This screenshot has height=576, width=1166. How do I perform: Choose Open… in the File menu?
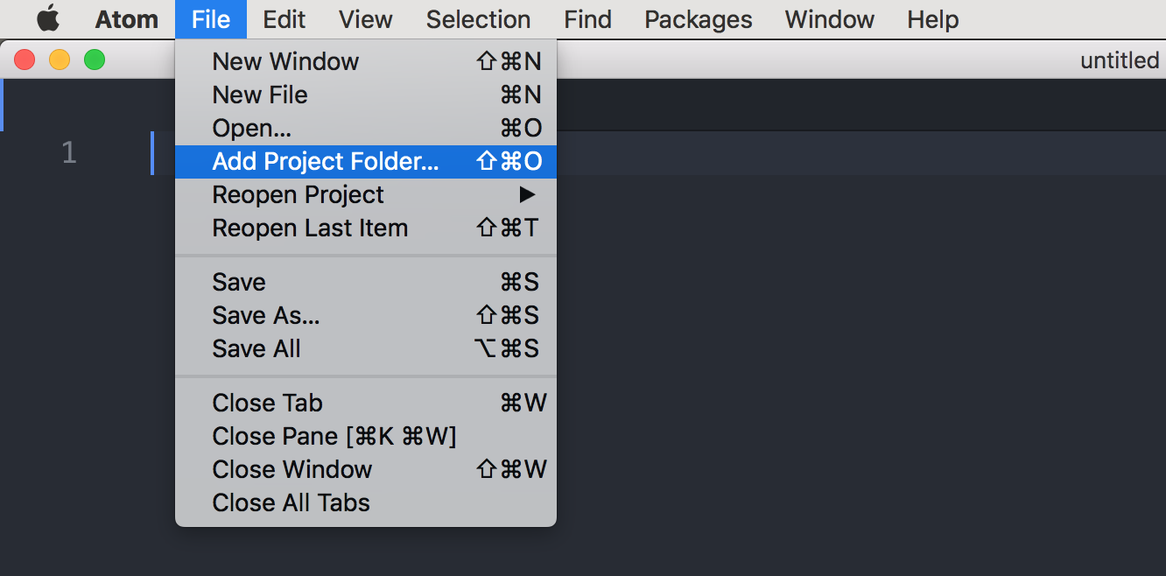pyautogui.click(x=366, y=128)
